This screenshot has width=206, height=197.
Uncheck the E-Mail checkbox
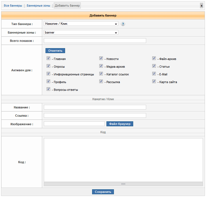pyautogui.click(x=154, y=74)
